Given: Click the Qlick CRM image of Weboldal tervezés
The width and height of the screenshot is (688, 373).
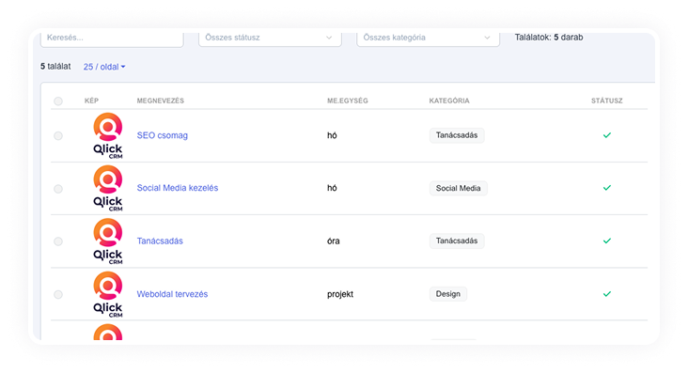Looking at the screenshot, I should 107,294.
